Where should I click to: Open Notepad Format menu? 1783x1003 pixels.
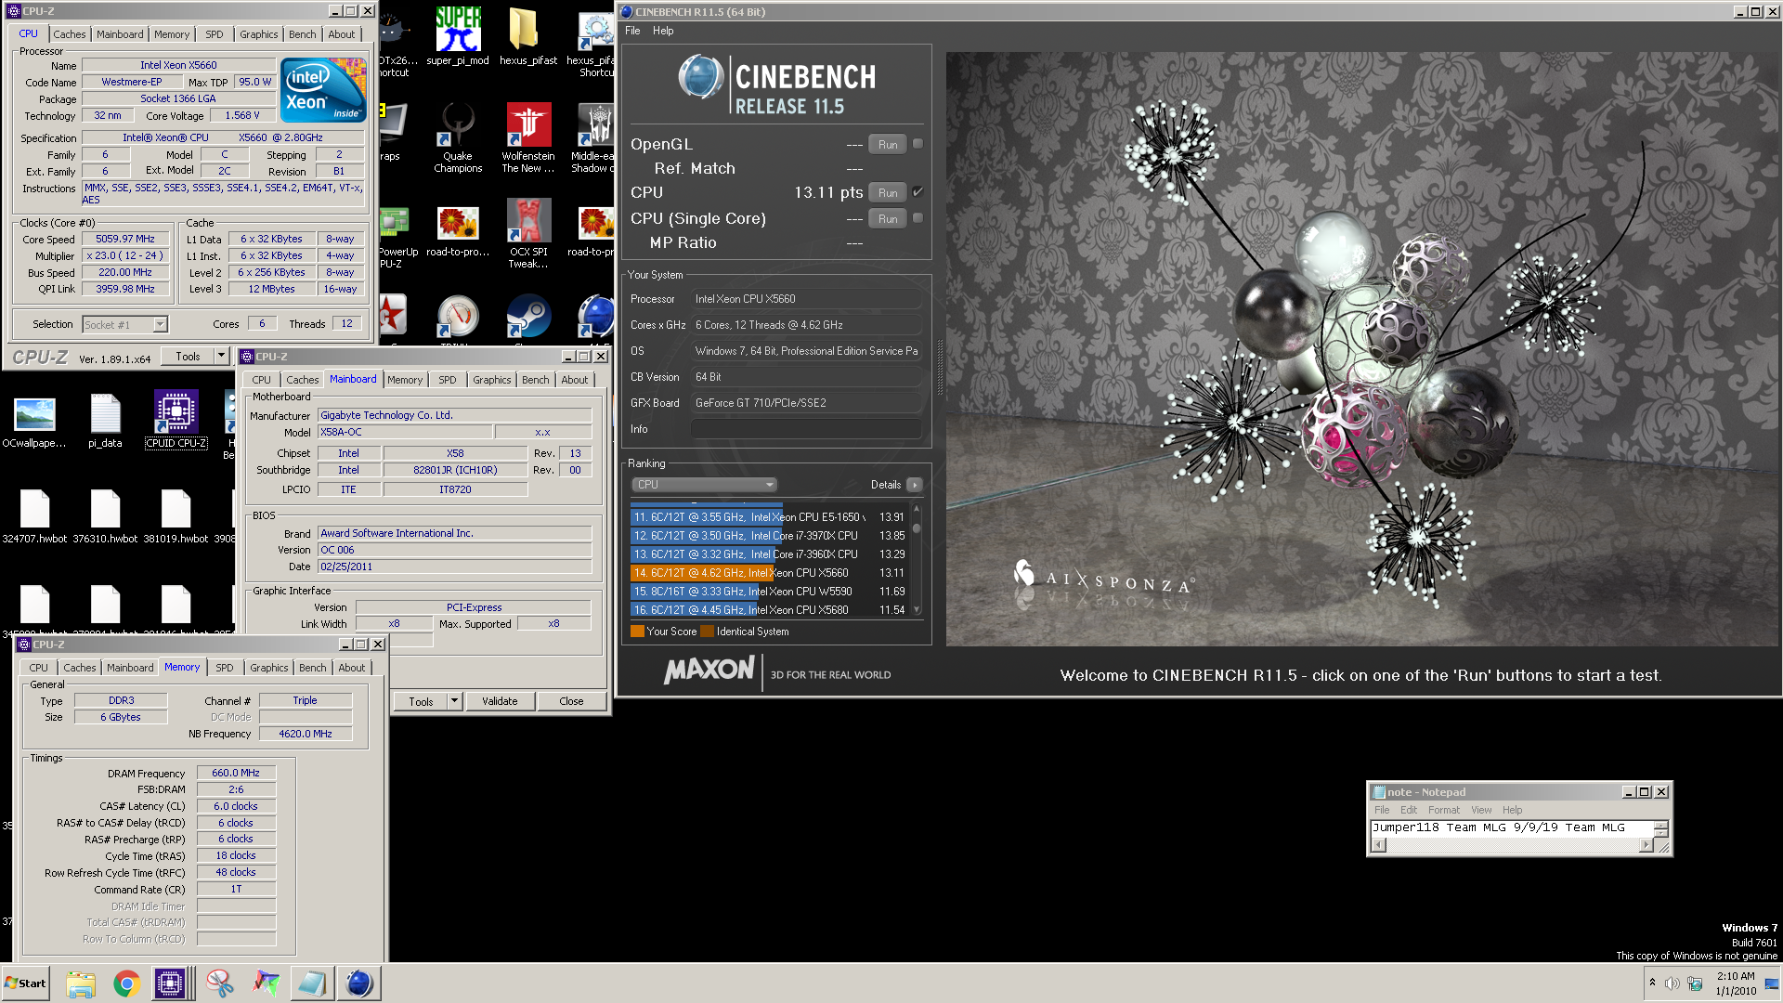[1444, 810]
